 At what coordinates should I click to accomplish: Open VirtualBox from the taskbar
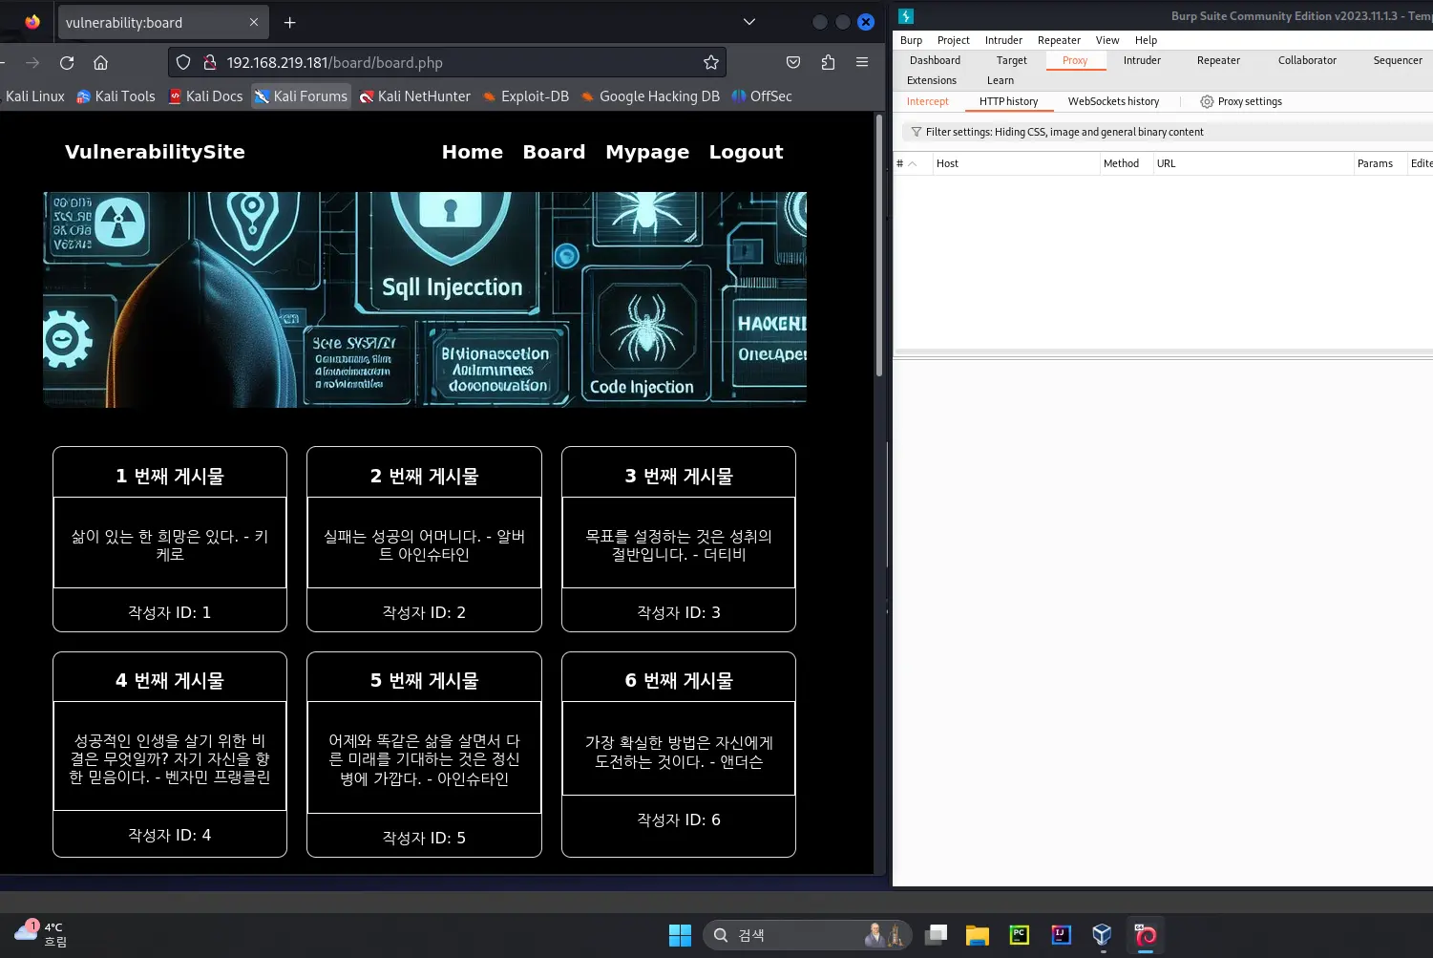(1102, 935)
